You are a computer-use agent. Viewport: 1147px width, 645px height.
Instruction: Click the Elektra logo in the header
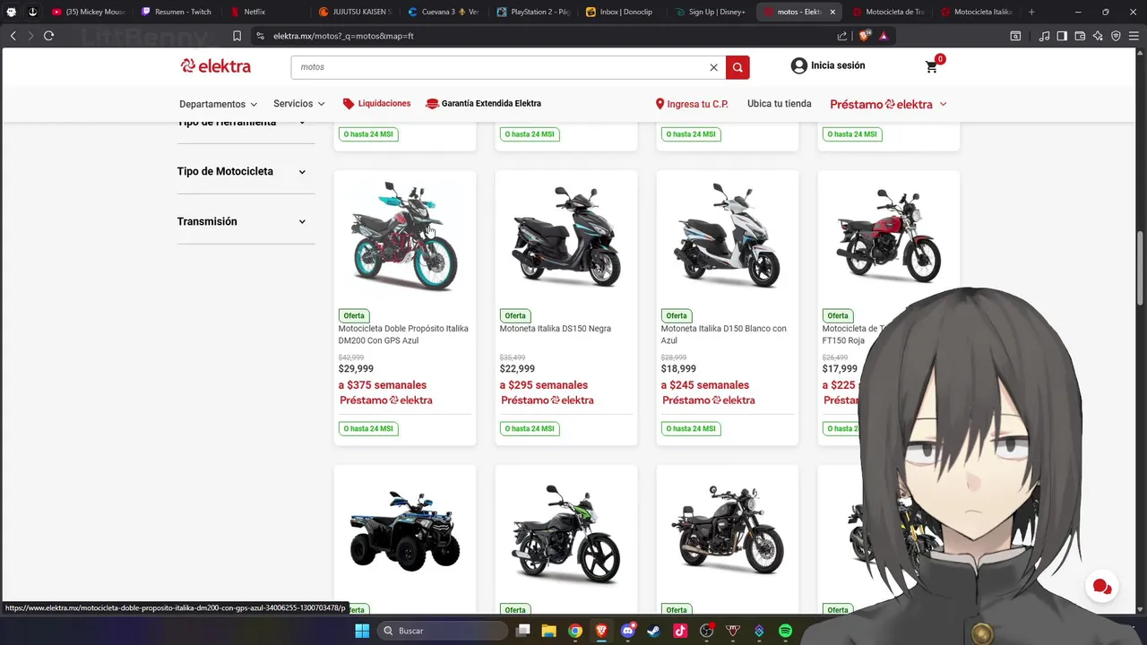(x=216, y=66)
